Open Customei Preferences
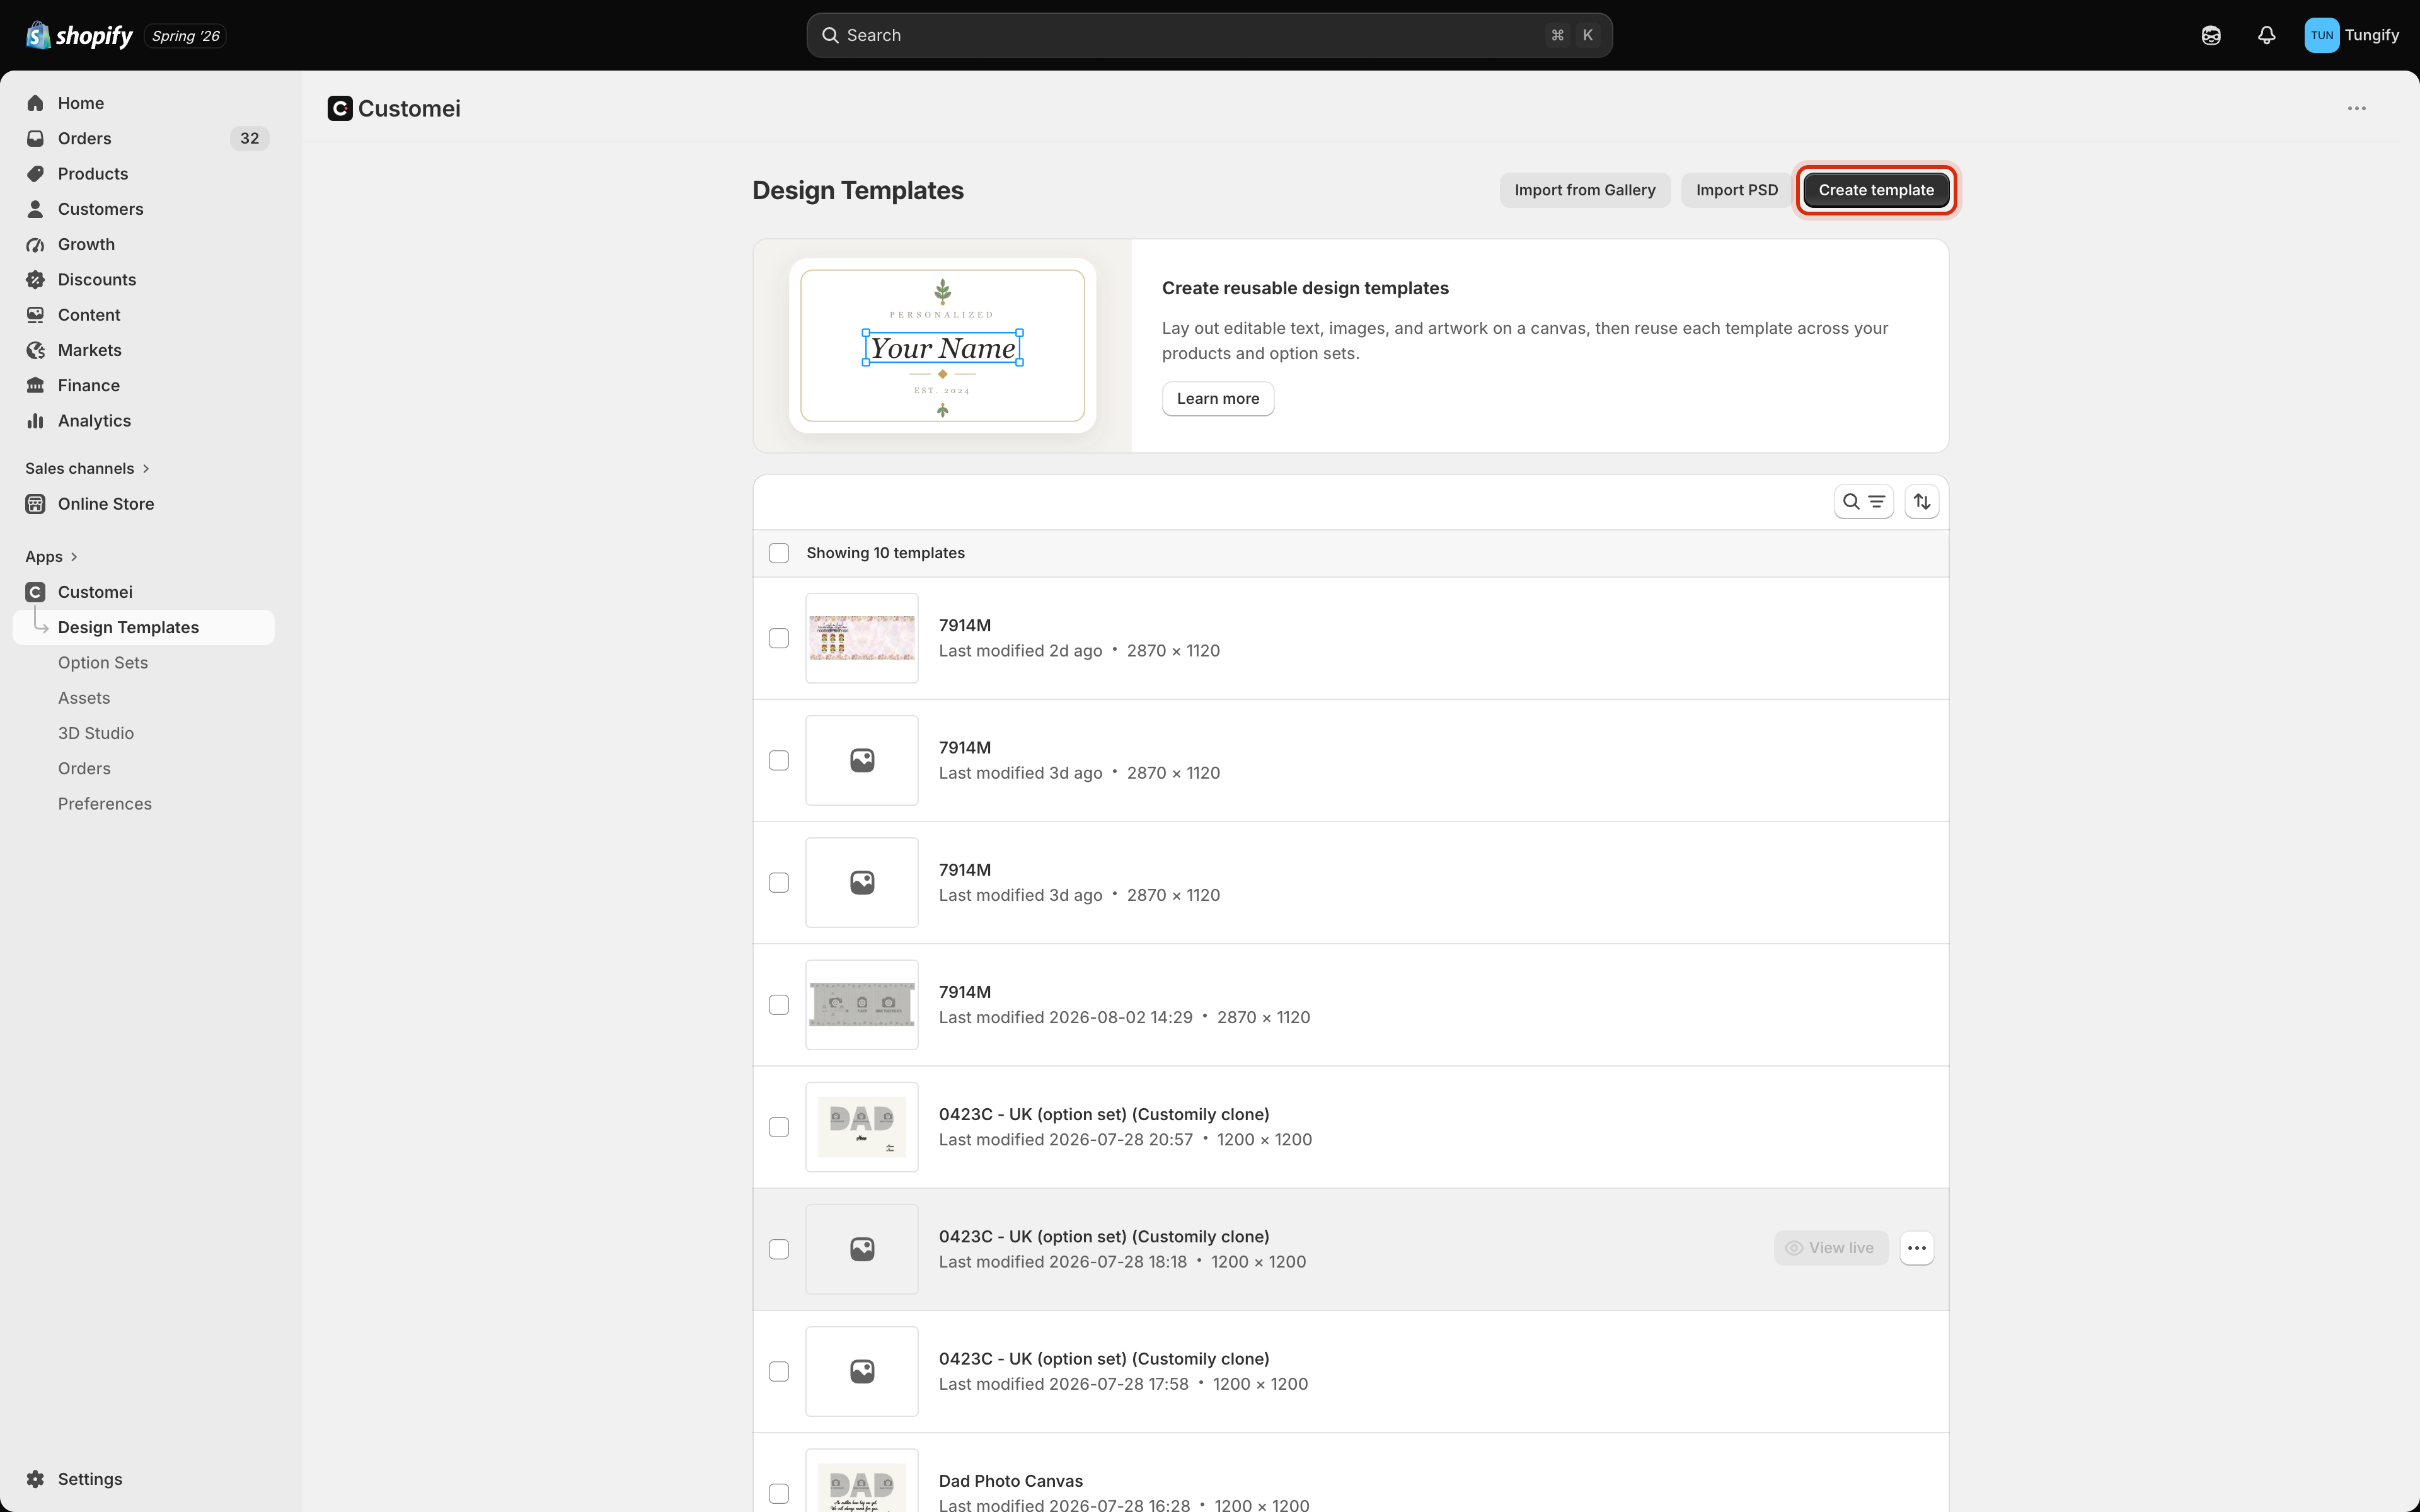This screenshot has width=2420, height=1512. [105, 804]
